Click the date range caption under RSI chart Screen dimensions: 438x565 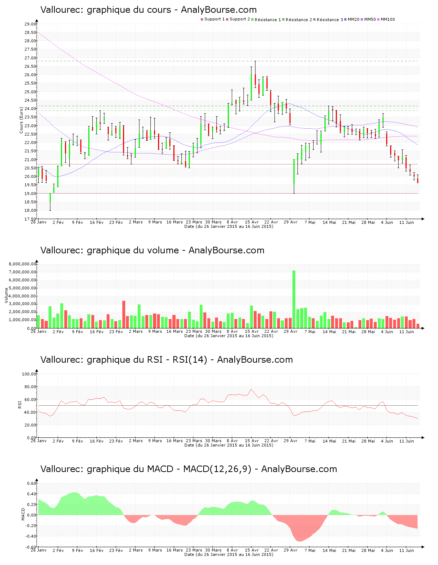click(229, 445)
